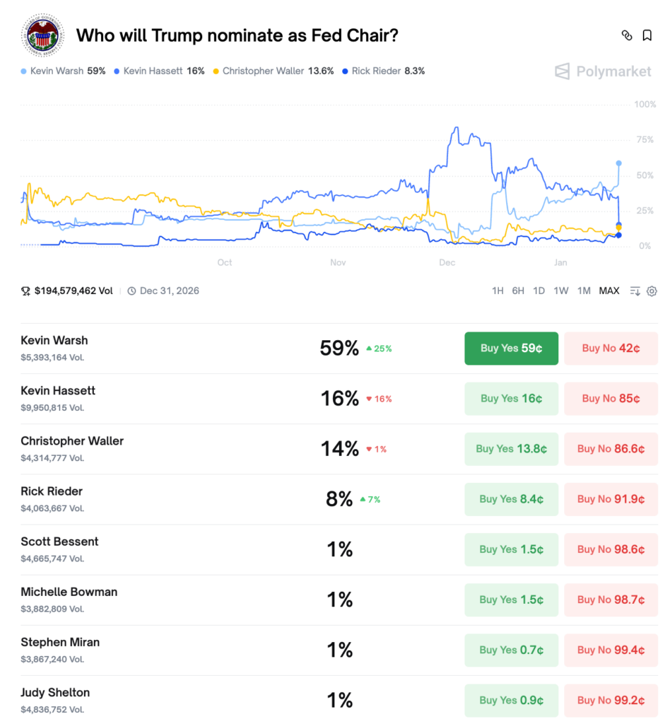Expand the Michelle Bowman market row
The height and width of the screenshot is (724, 670).
click(x=69, y=592)
